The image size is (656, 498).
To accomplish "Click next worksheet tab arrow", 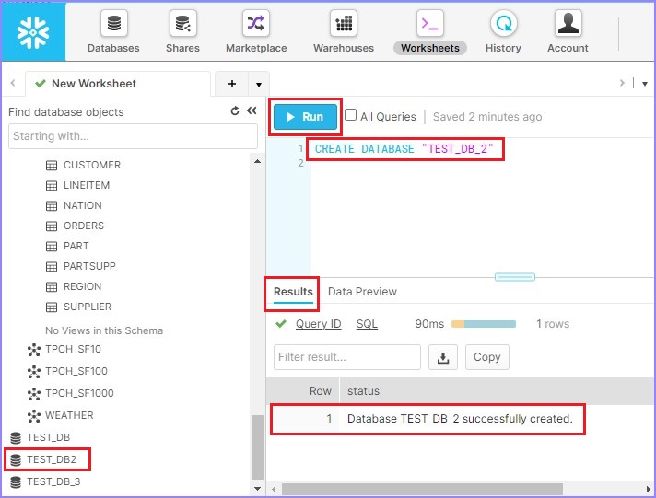I will [622, 83].
